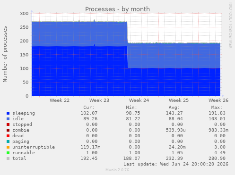Click the y-axis value 250
The image size is (235, 175).
tap(24, 27)
